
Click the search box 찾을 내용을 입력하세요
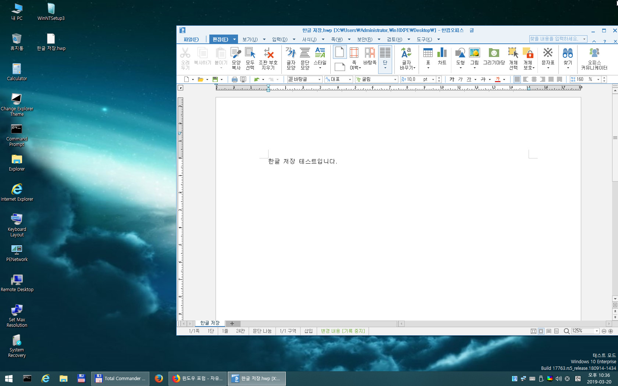click(x=555, y=39)
